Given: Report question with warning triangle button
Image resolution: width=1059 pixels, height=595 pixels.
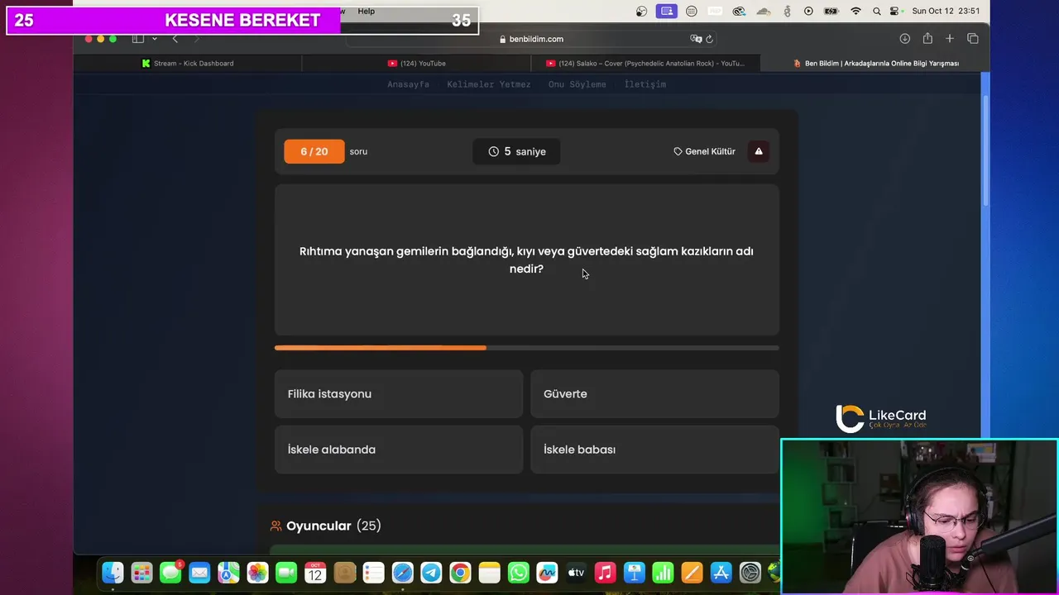Looking at the screenshot, I should point(759,151).
